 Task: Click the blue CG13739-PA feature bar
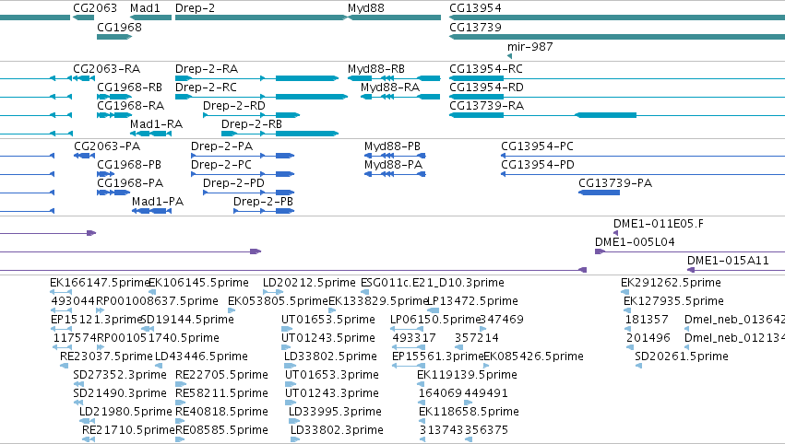click(x=600, y=193)
